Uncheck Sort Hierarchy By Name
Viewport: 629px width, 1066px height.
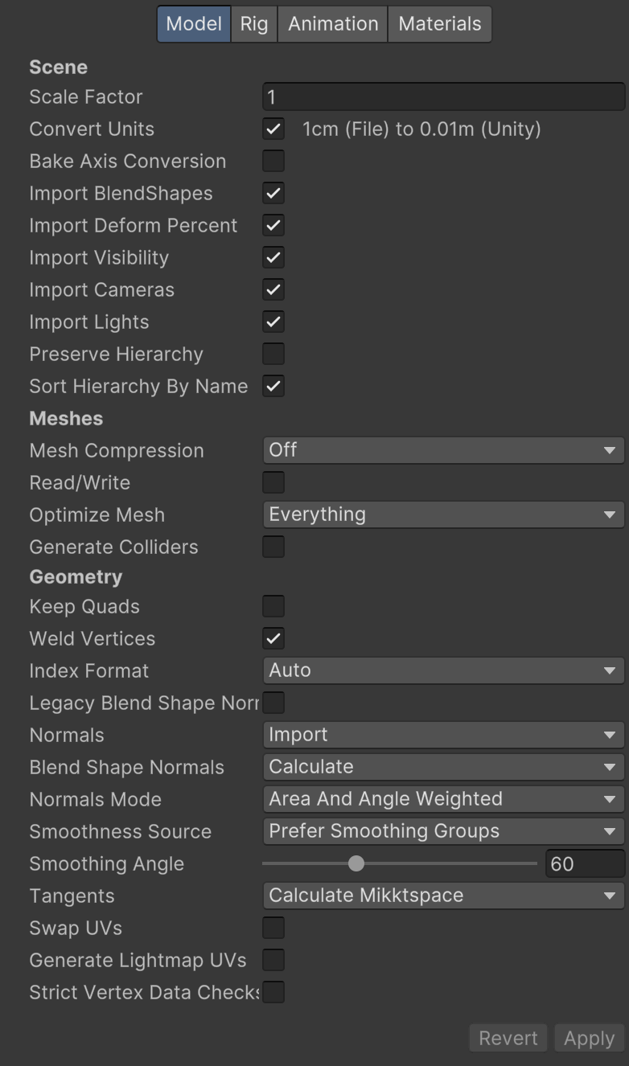coord(273,386)
